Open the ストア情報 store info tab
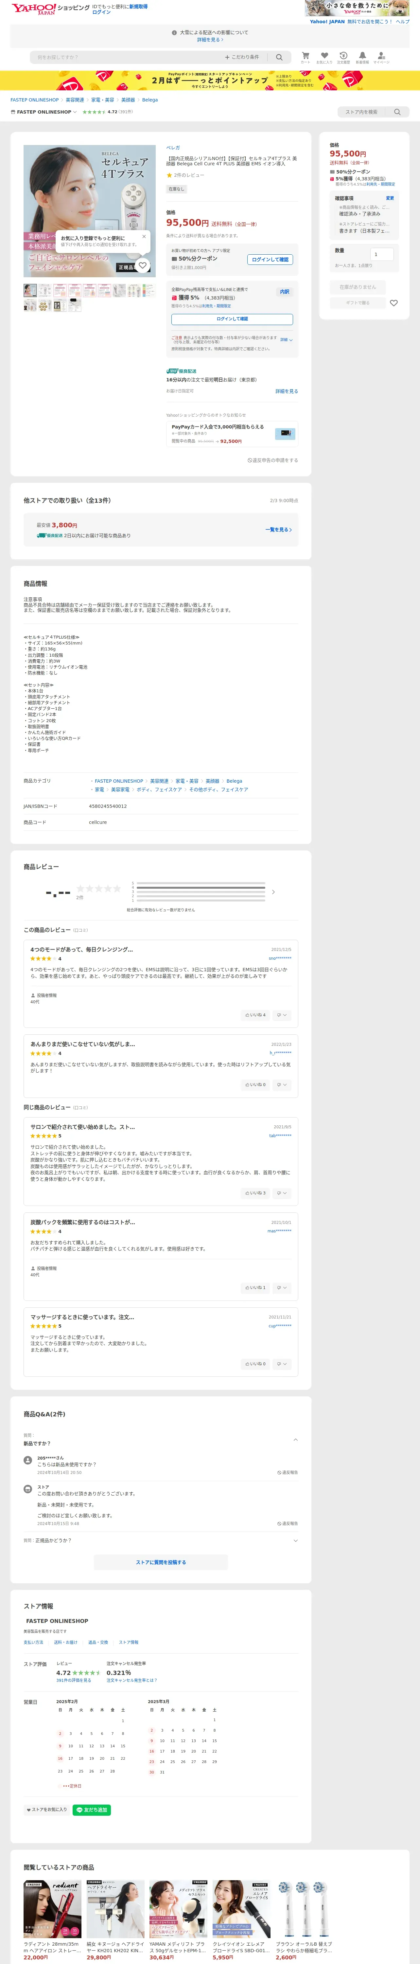This screenshot has width=420, height=1964. (129, 1642)
